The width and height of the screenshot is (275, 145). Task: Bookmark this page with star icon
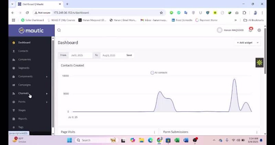(161, 13)
